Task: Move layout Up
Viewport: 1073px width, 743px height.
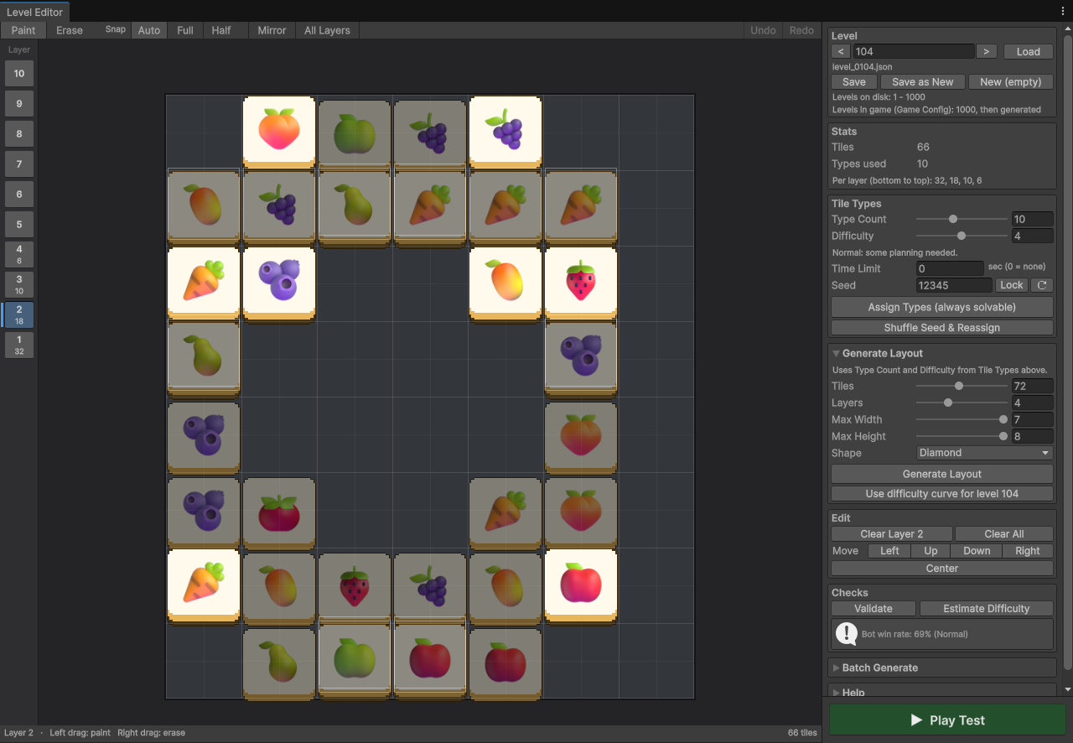Action: coord(931,551)
